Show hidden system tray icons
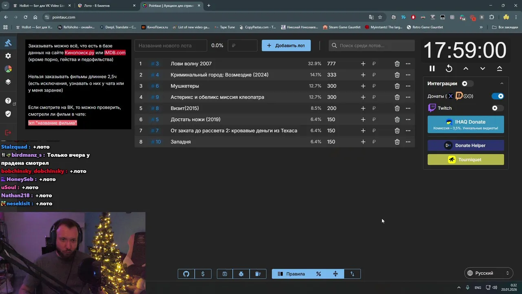This screenshot has height=294, width=522. click(x=459, y=287)
